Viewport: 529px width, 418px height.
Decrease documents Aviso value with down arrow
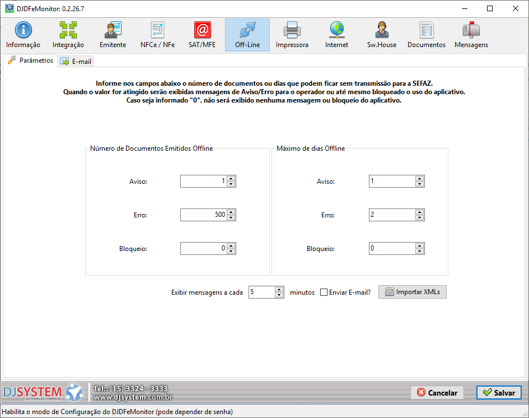click(x=231, y=184)
